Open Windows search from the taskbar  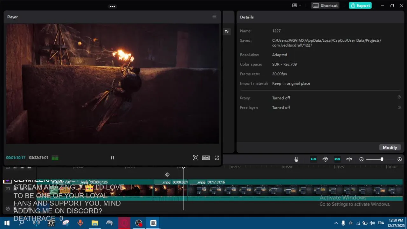[21, 223]
